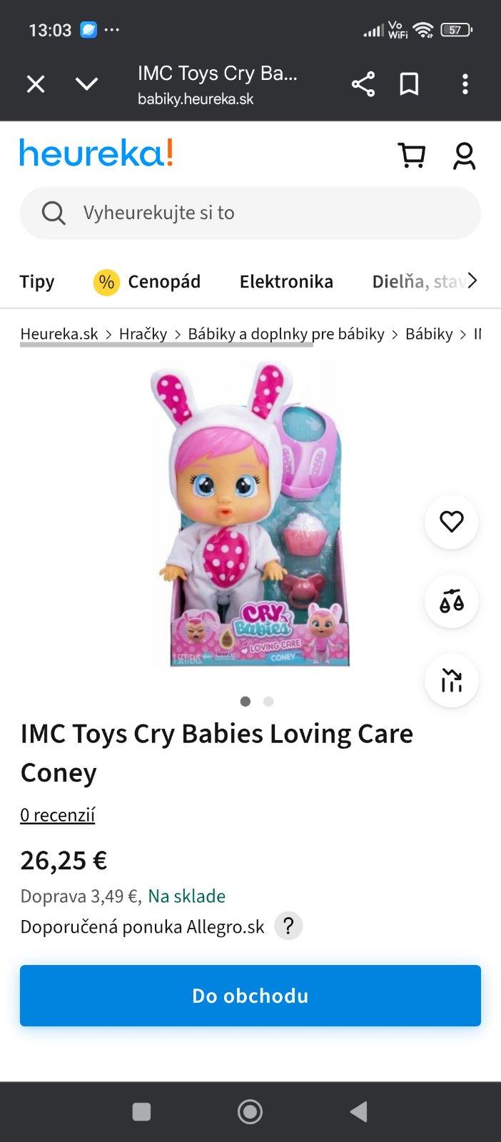This screenshot has width=501, height=1142.
Task: Open the user account profile
Action: click(464, 155)
